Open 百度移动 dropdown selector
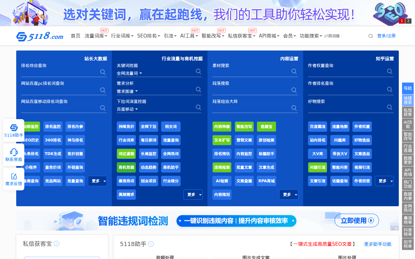415x259 pixels. [x=127, y=109]
